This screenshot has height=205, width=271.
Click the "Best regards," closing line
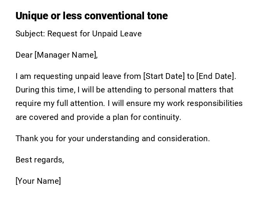click(39, 160)
